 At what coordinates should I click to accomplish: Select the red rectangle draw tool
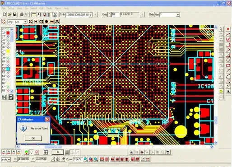click(228, 65)
